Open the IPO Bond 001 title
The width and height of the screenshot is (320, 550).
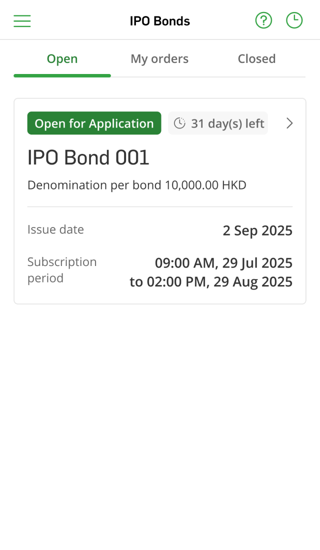(x=88, y=158)
